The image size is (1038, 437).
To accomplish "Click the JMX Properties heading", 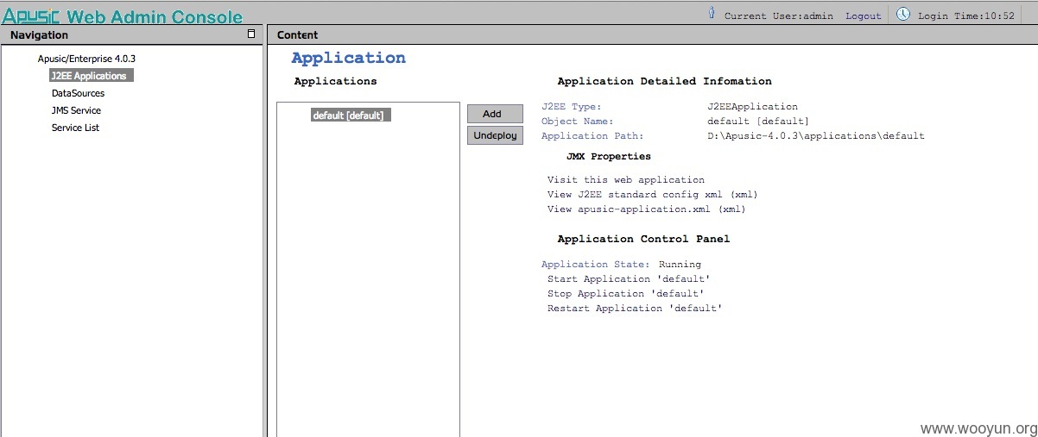I will click(x=609, y=157).
